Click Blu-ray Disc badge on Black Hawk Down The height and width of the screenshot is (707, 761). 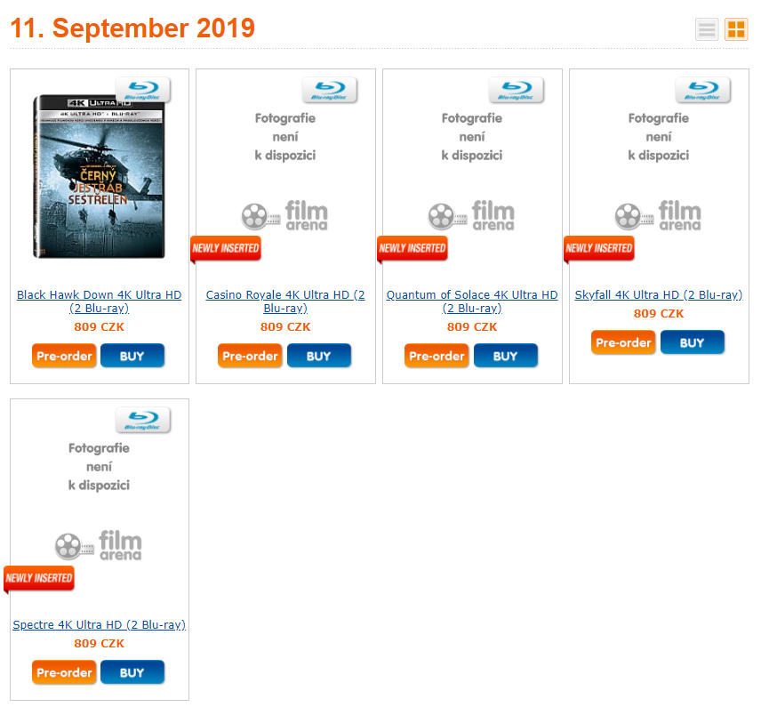[x=143, y=90]
